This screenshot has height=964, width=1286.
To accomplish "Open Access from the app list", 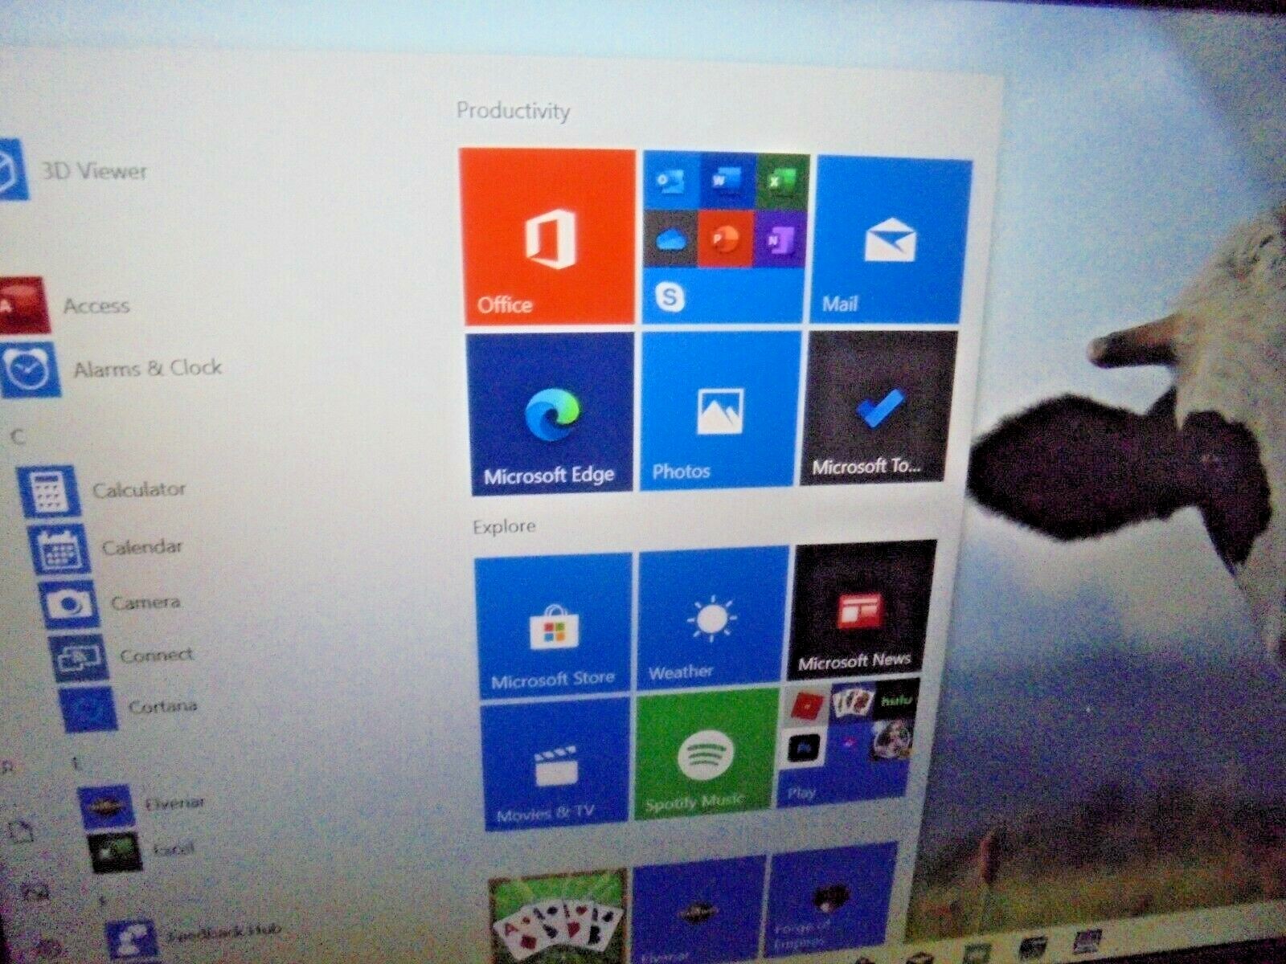I will tap(66, 304).
